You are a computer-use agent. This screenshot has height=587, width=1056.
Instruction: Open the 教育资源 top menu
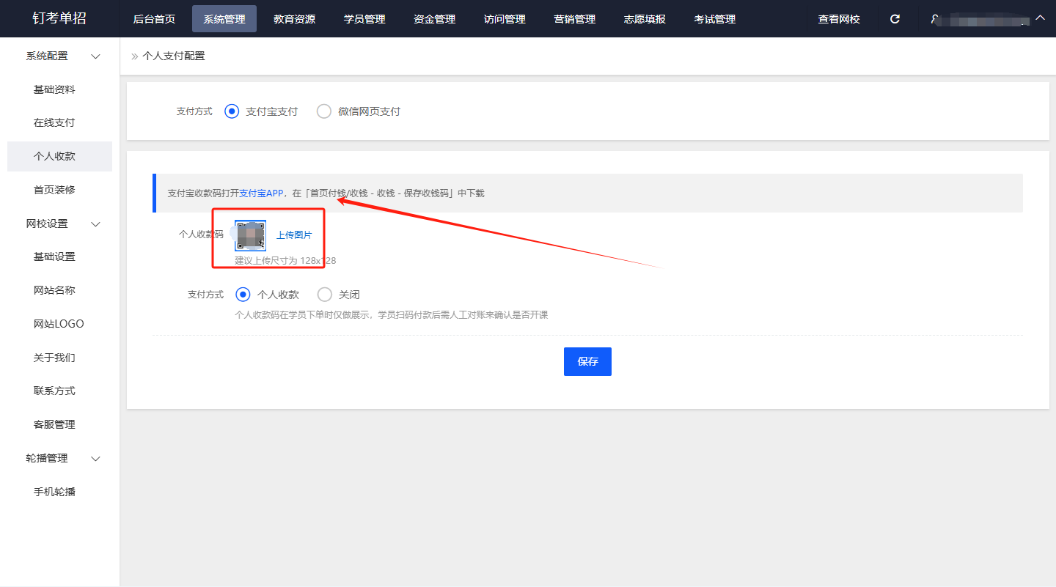[x=294, y=19]
